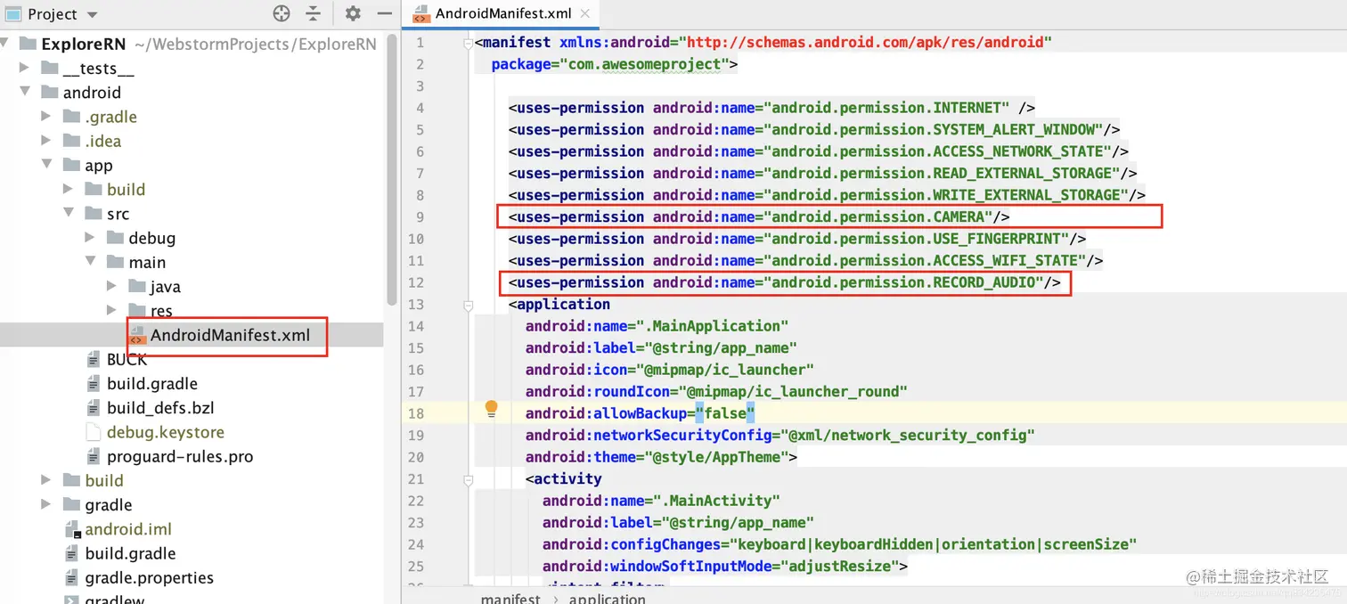Click the INTERNET permission line

tap(771, 108)
